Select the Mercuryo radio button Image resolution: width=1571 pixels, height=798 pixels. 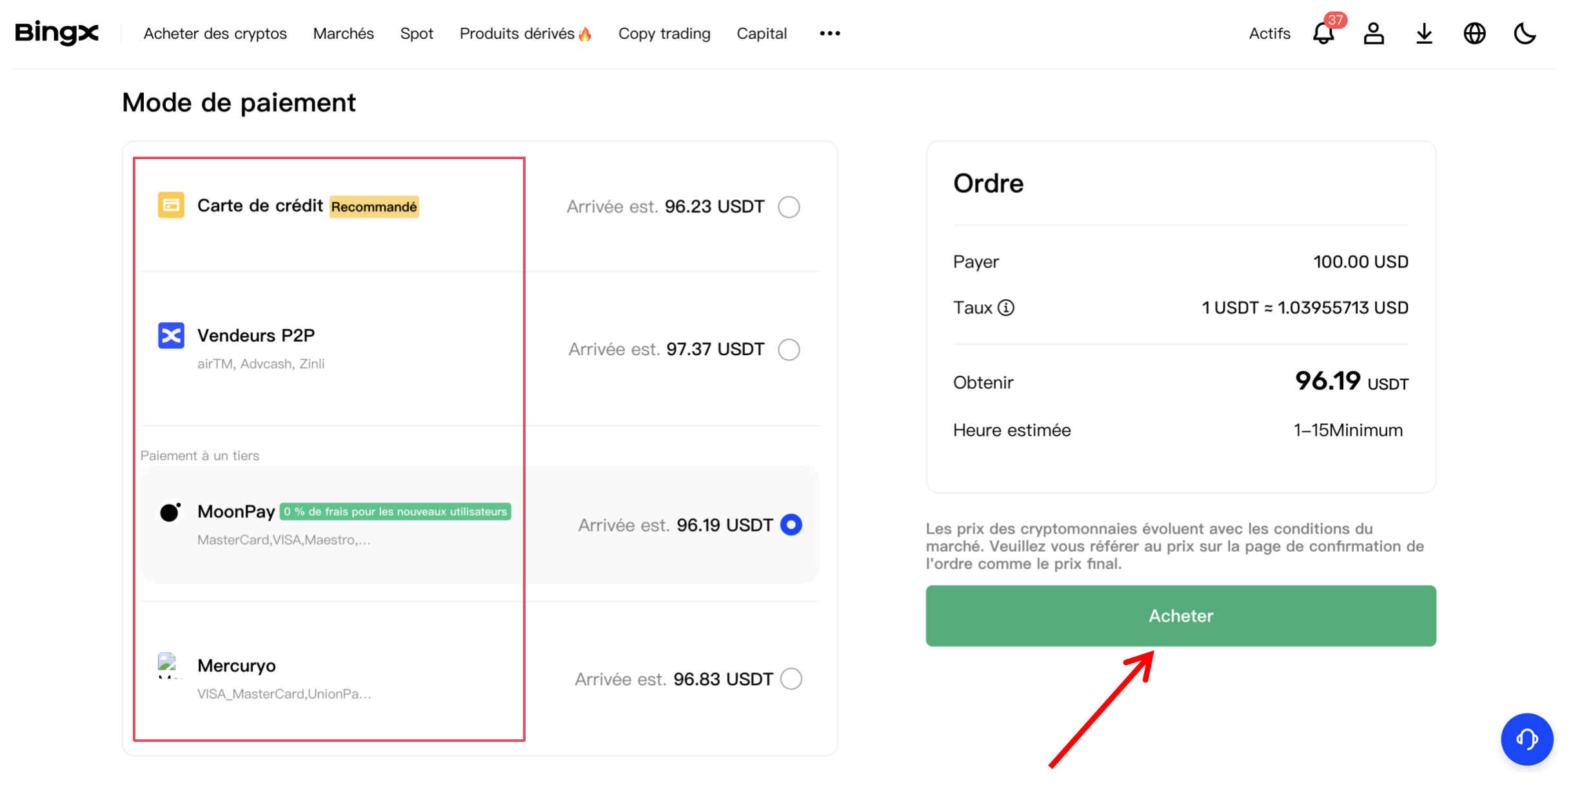pyautogui.click(x=791, y=679)
